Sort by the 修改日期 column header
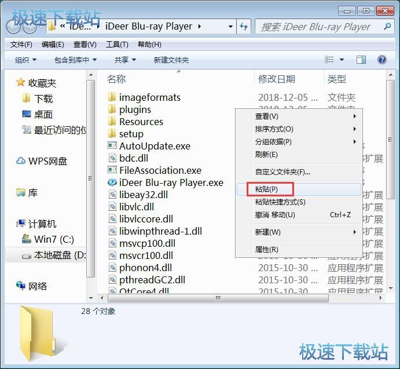Viewport: 400px width, 369px height. [277, 79]
